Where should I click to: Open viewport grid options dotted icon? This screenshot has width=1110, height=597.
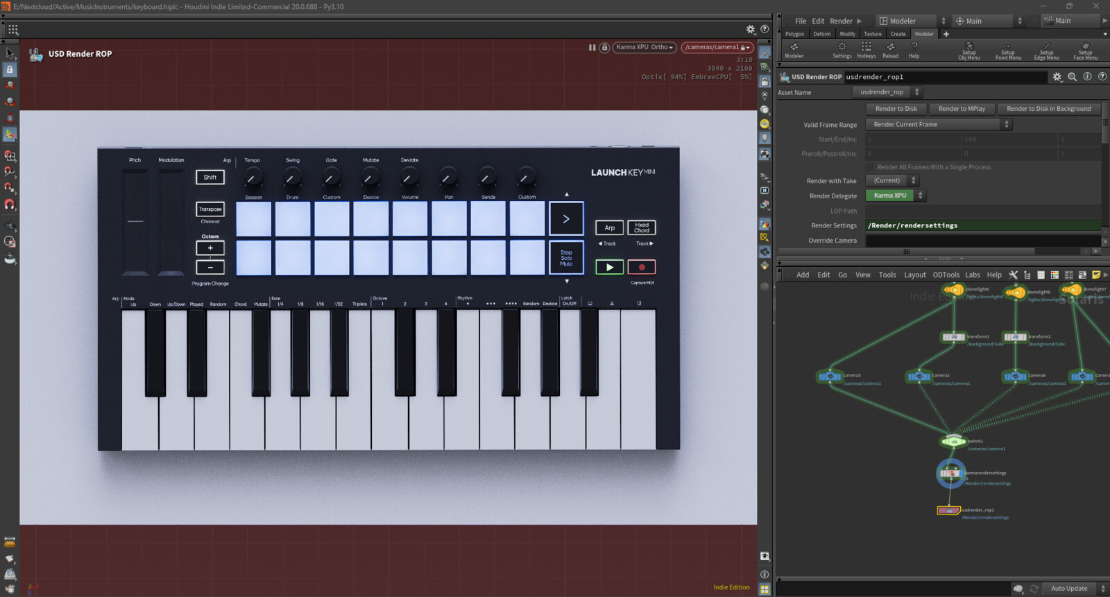pyautogui.click(x=13, y=29)
